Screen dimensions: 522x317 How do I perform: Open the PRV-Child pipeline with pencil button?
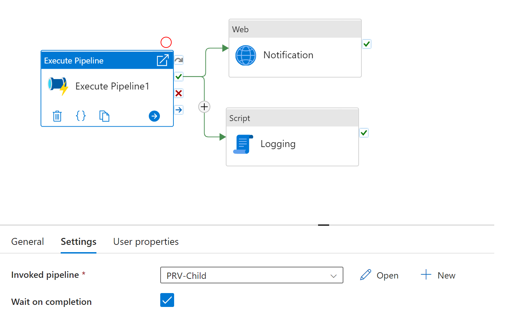tap(379, 275)
